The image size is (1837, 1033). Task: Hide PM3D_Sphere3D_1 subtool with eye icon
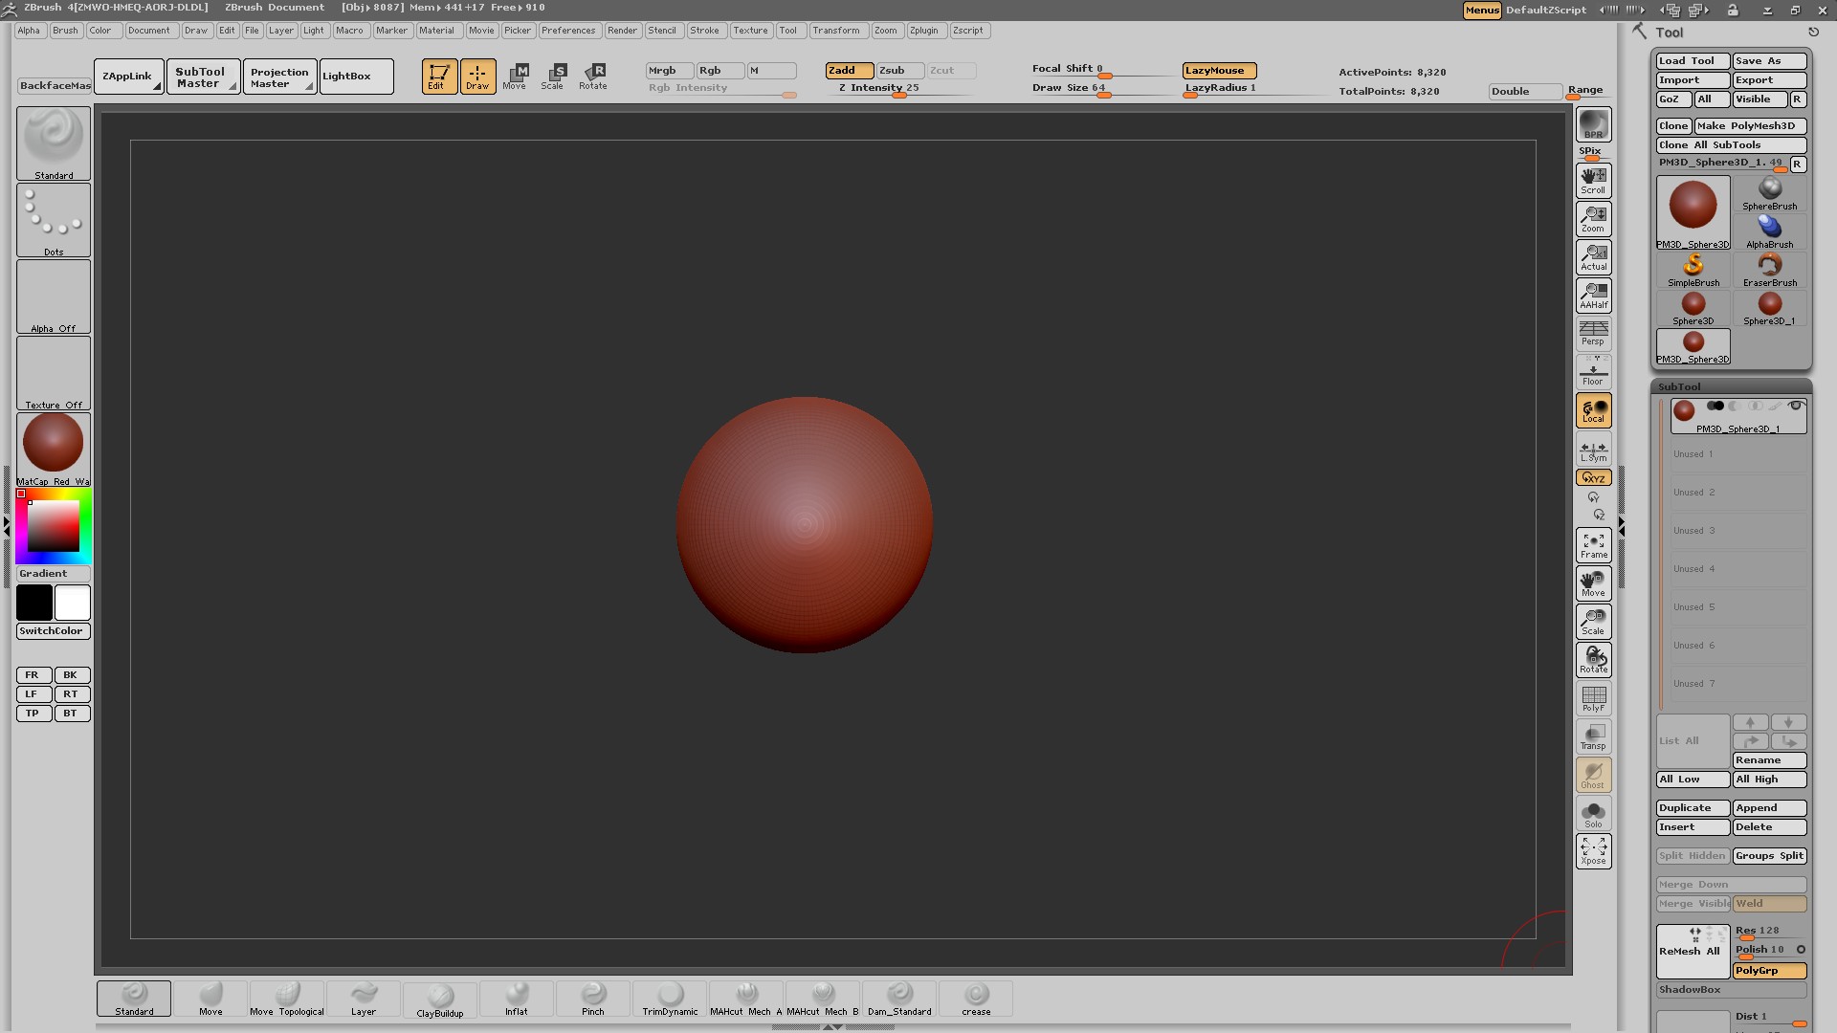pos(1796,407)
